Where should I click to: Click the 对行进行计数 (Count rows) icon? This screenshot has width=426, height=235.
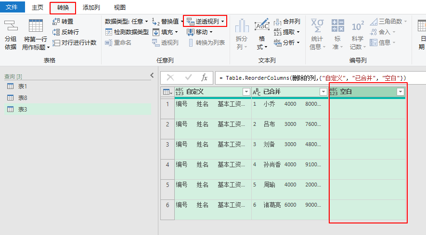pos(56,43)
